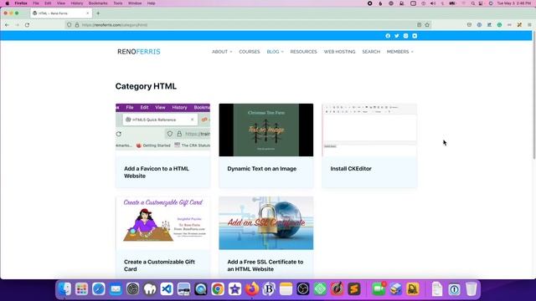The width and height of the screenshot is (536, 301).
Task: Click the RENOFERRIS site logo
Action: [139, 52]
